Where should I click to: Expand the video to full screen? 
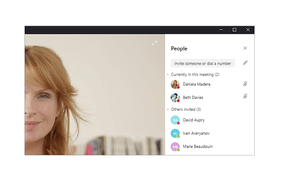pos(154,43)
